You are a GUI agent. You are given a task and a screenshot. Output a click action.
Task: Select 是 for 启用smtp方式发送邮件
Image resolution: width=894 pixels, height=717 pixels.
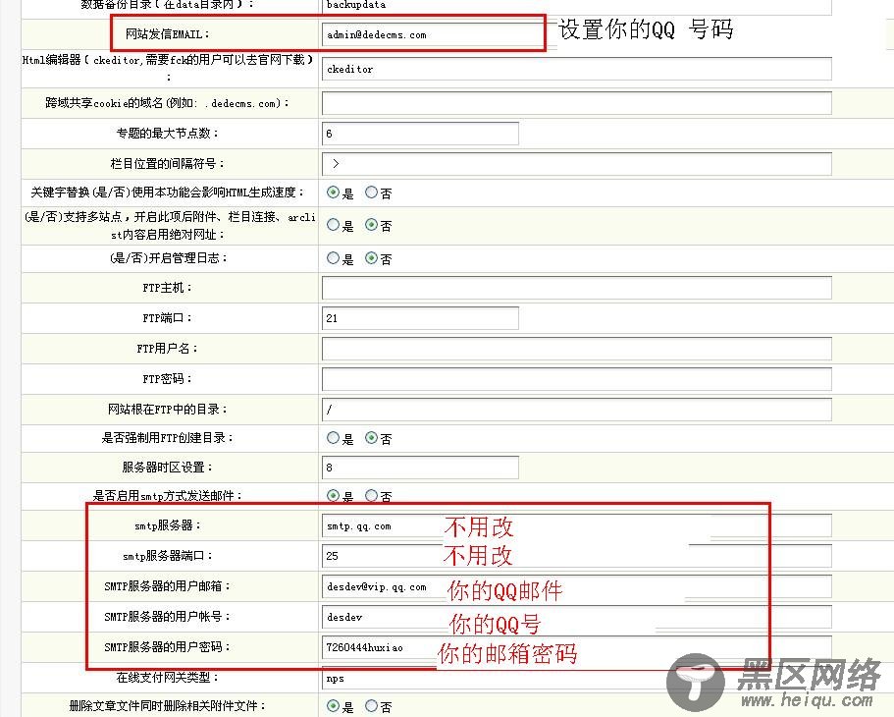click(333, 495)
